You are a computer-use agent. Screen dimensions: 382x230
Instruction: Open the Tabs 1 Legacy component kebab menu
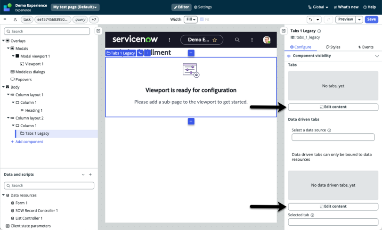[147, 53]
